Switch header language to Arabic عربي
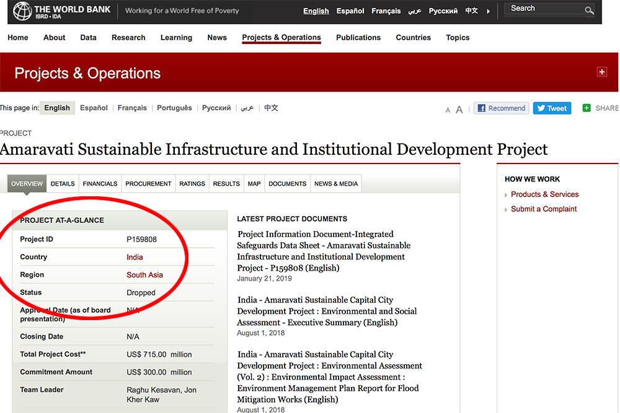Viewport: 620px width, 413px height. (x=414, y=11)
